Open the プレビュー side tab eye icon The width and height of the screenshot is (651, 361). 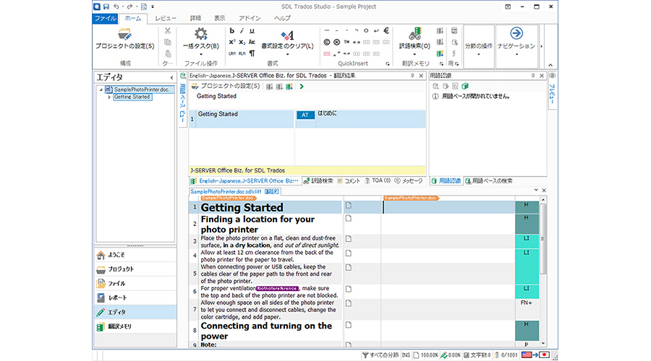(x=552, y=76)
